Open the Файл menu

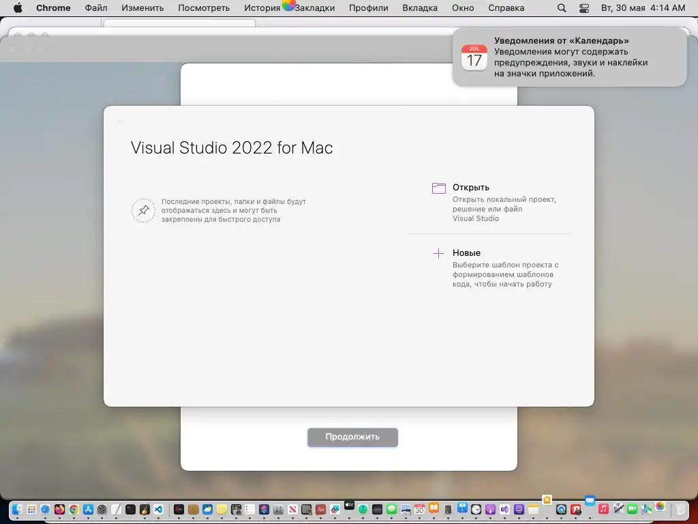(x=95, y=8)
